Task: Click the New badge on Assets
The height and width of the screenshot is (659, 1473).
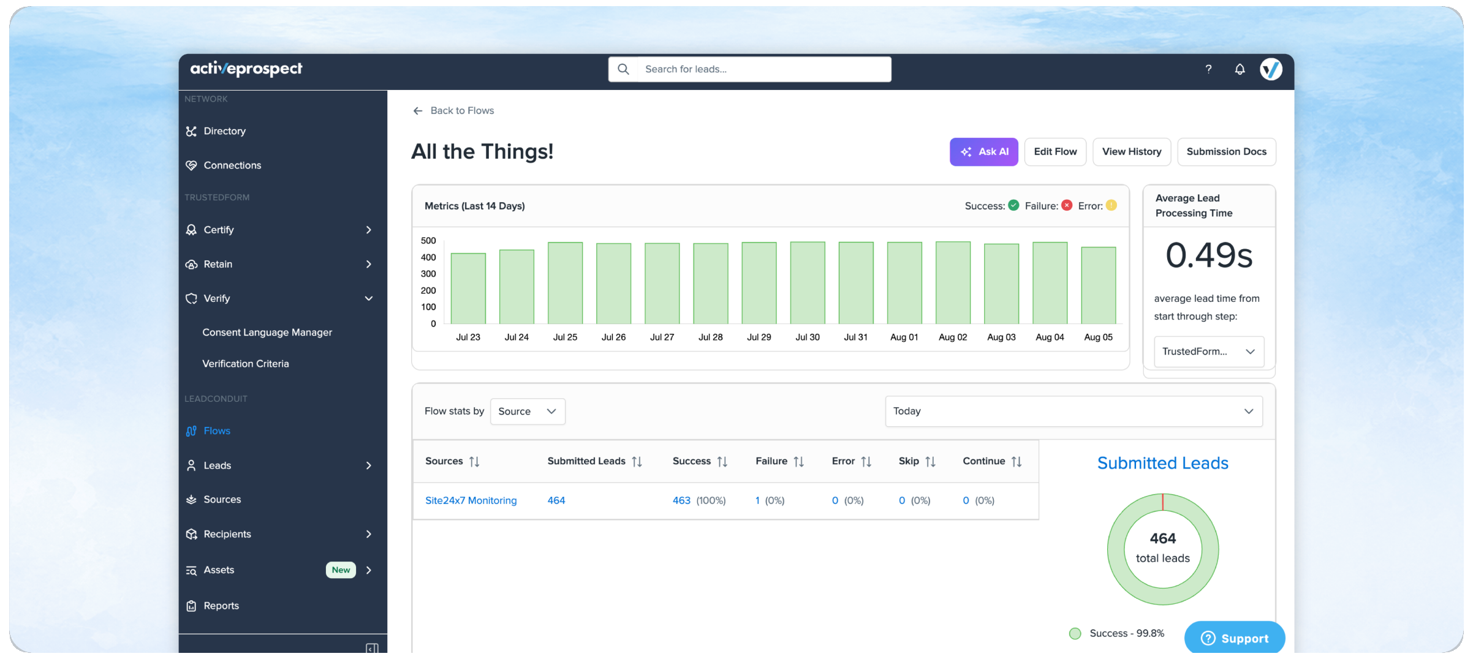Action: (341, 570)
